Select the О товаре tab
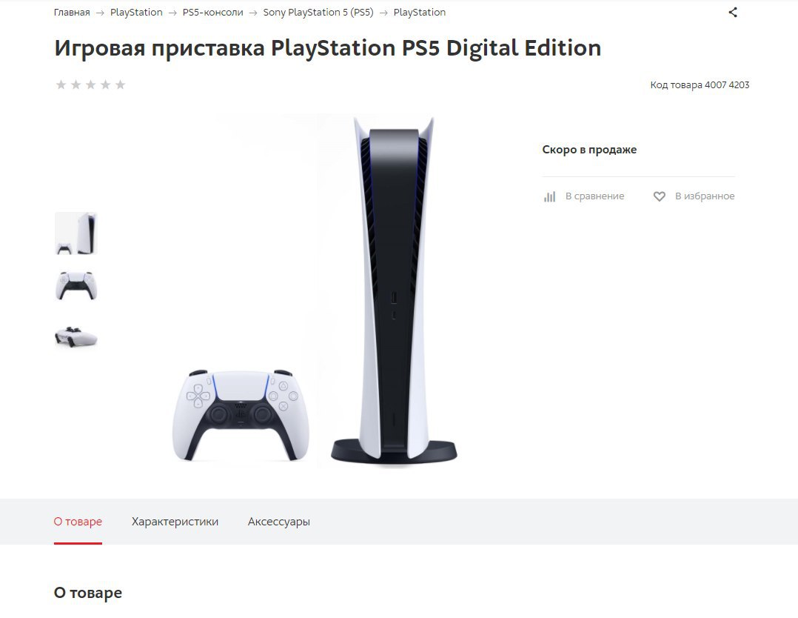 (78, 522)
